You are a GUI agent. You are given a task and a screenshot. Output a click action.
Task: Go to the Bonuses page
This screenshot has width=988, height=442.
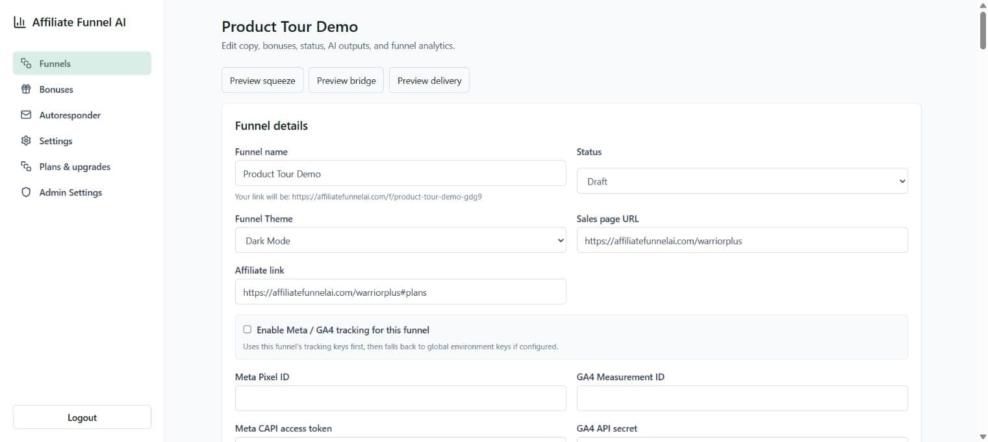82,89
